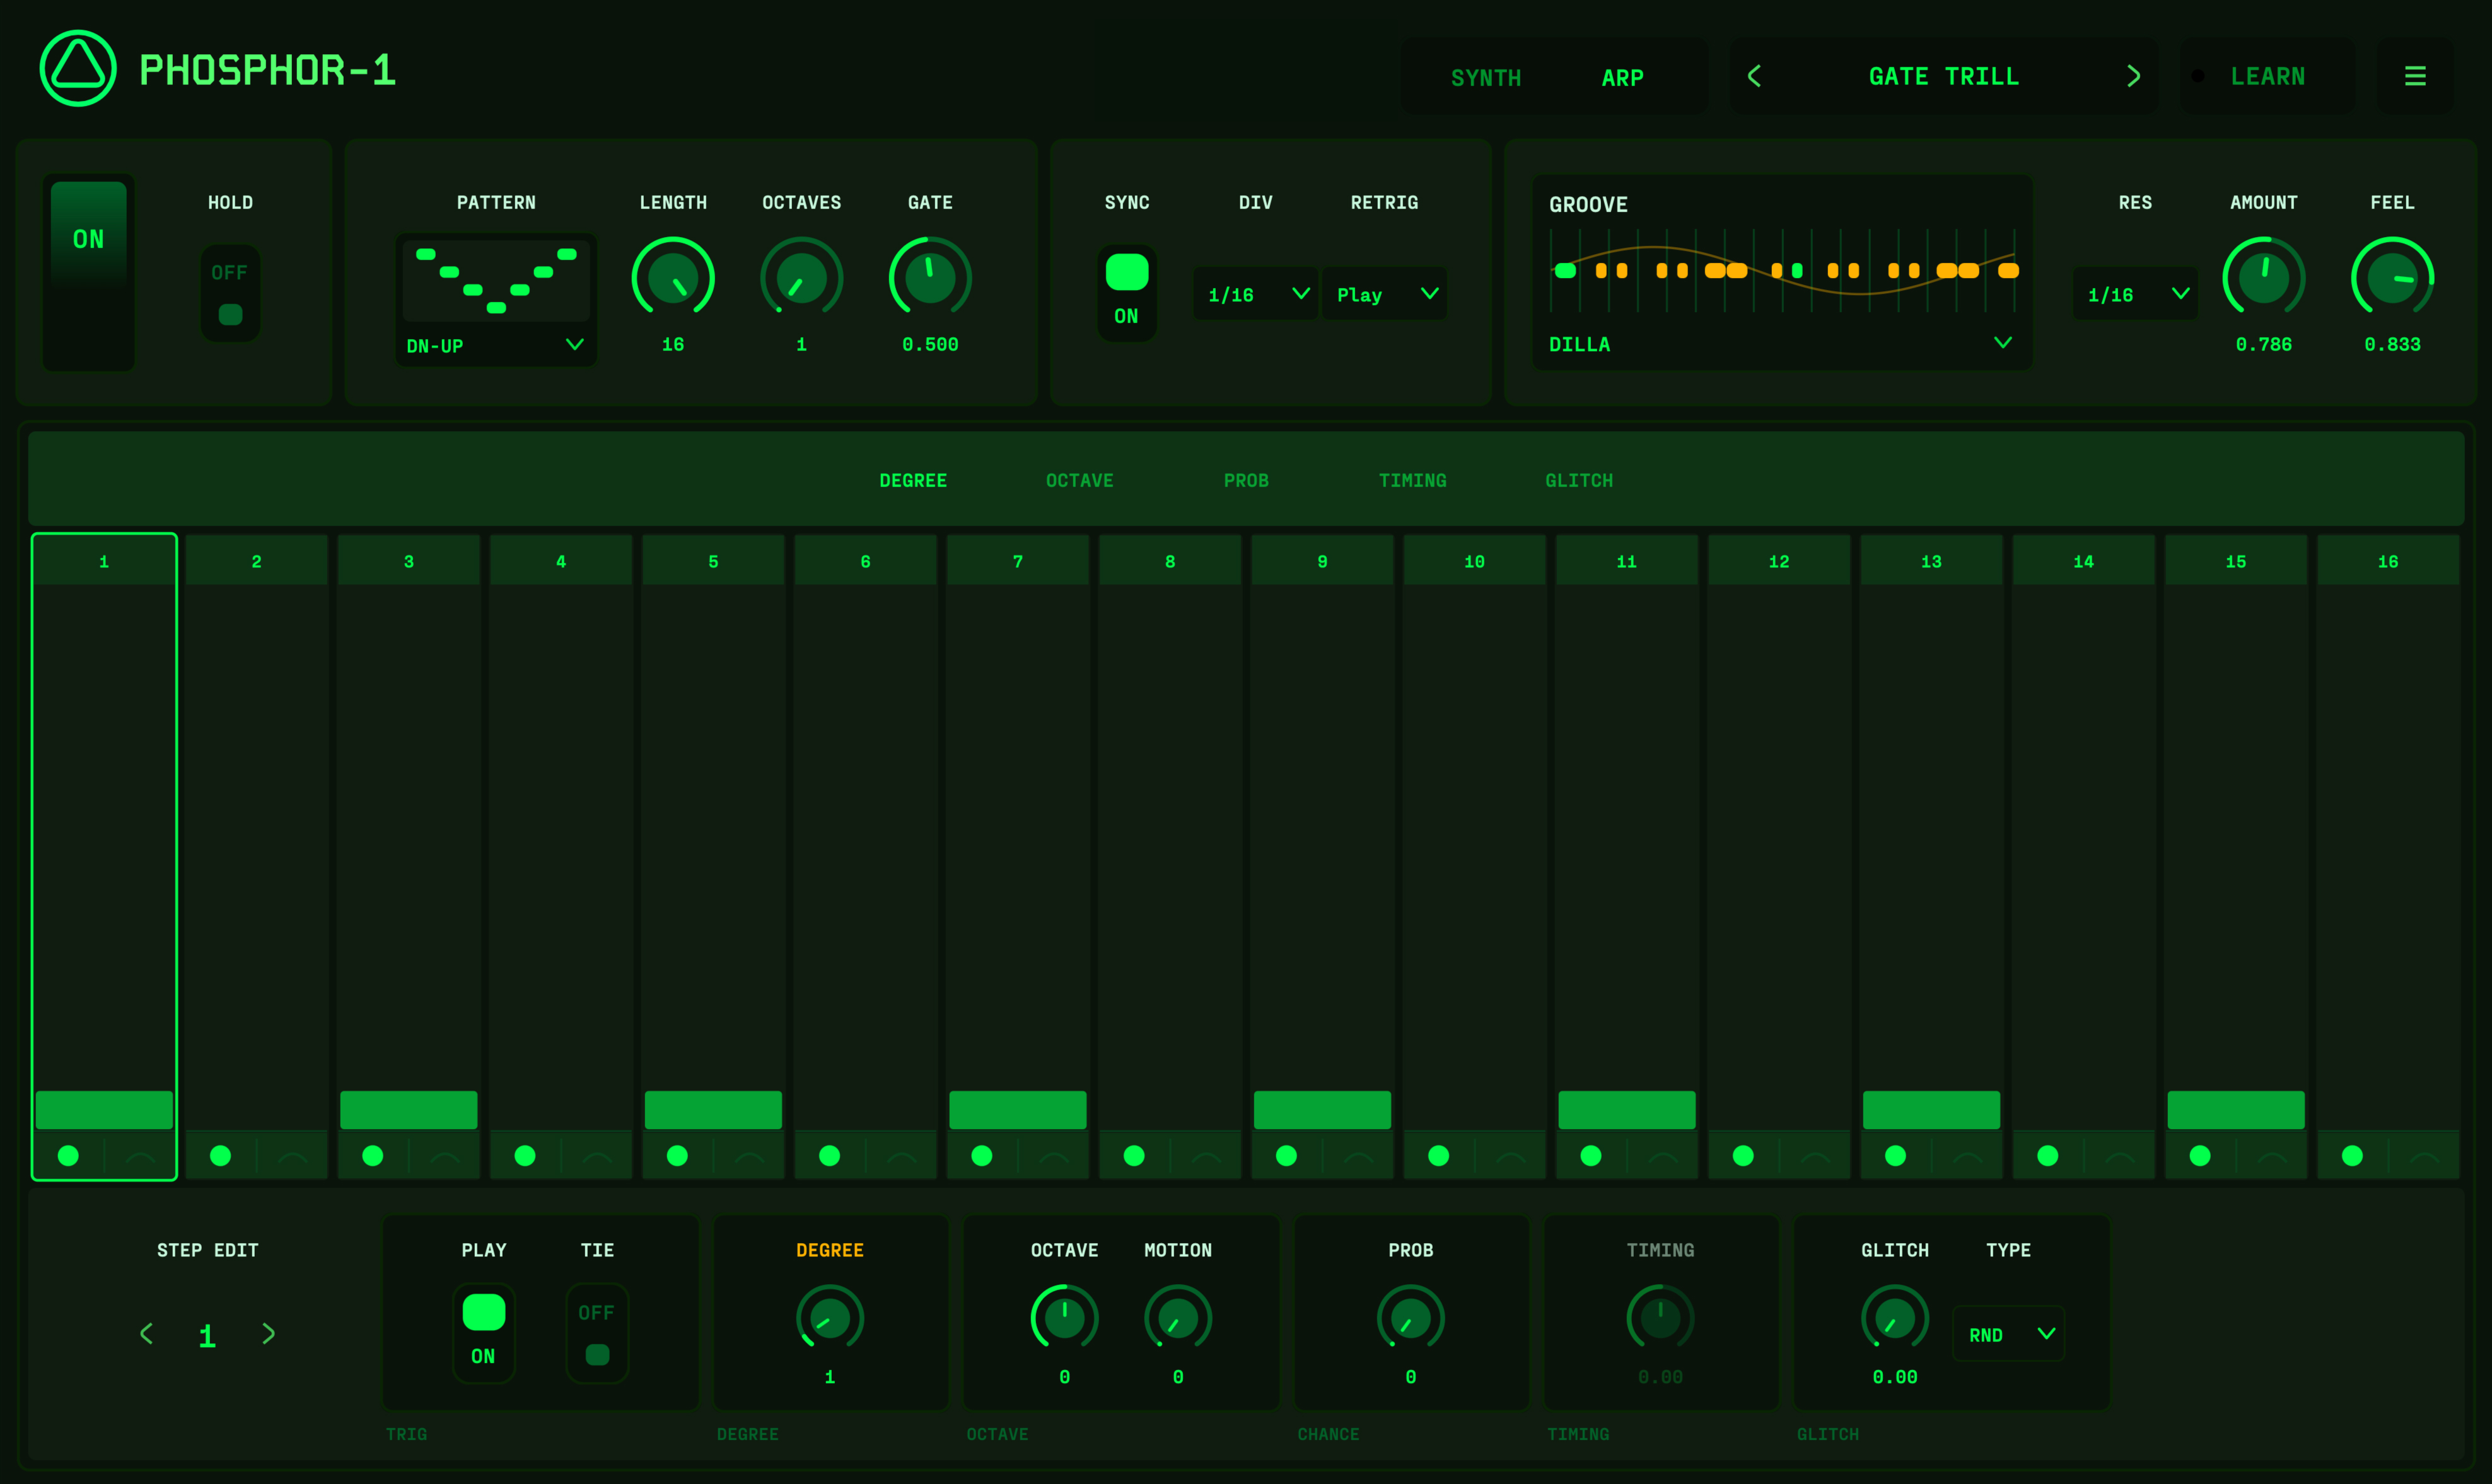Select step 8 header
2492x1484 pixels.
coord(1170,561)
